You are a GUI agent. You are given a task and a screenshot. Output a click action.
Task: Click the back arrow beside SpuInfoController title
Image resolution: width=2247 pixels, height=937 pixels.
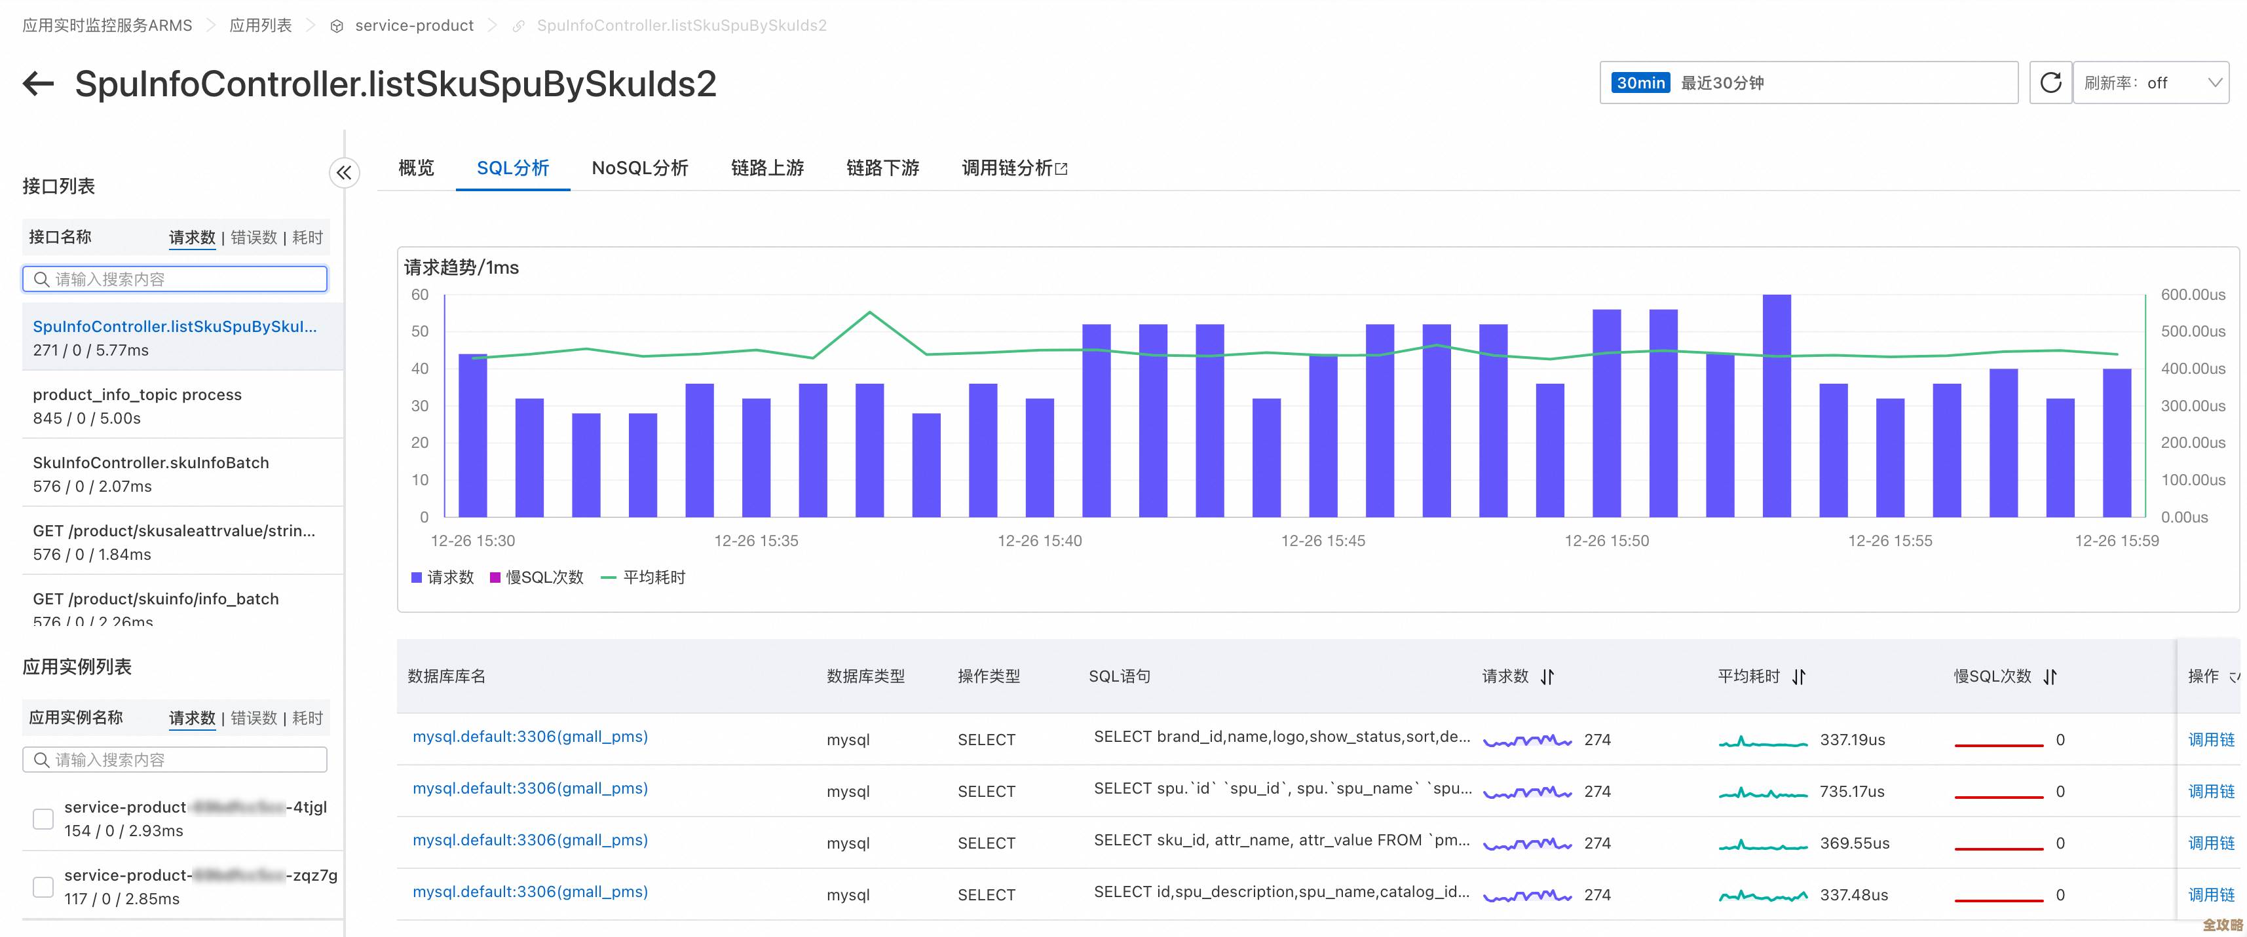click(37, 83)
